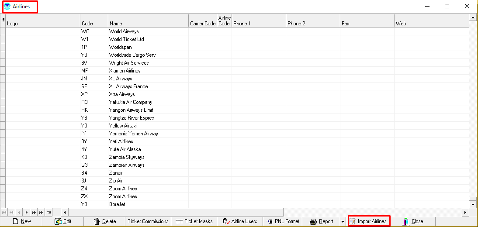The image size is (478, 227).
Task: Click Import Airlines button
Action: [x=369, y=221]
